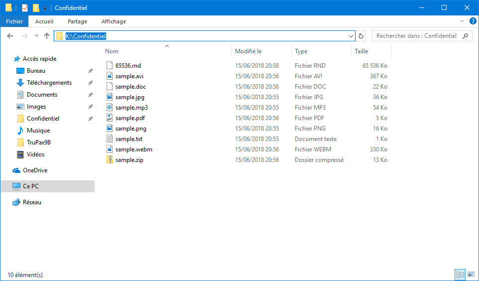Select the file sample.txt
This screenshot has height=281, width=479.
tap(129, 139)
